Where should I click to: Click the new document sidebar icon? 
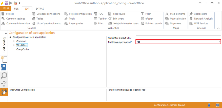click(x=4, y=59)
